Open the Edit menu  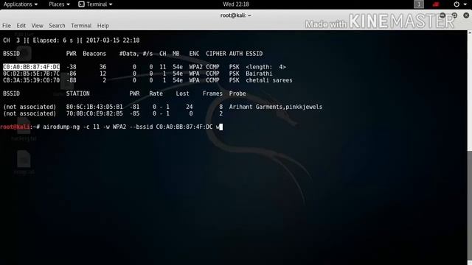click(x=21, y=26)
